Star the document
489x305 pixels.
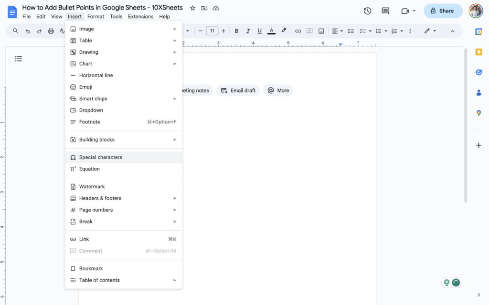coord(192,8)
